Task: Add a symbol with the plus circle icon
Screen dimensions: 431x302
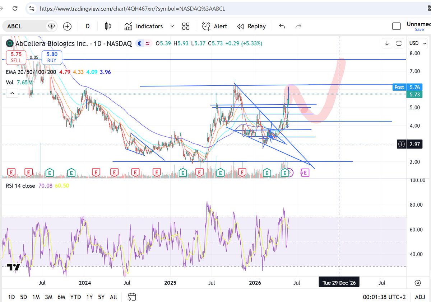Action: coord(67,26)
